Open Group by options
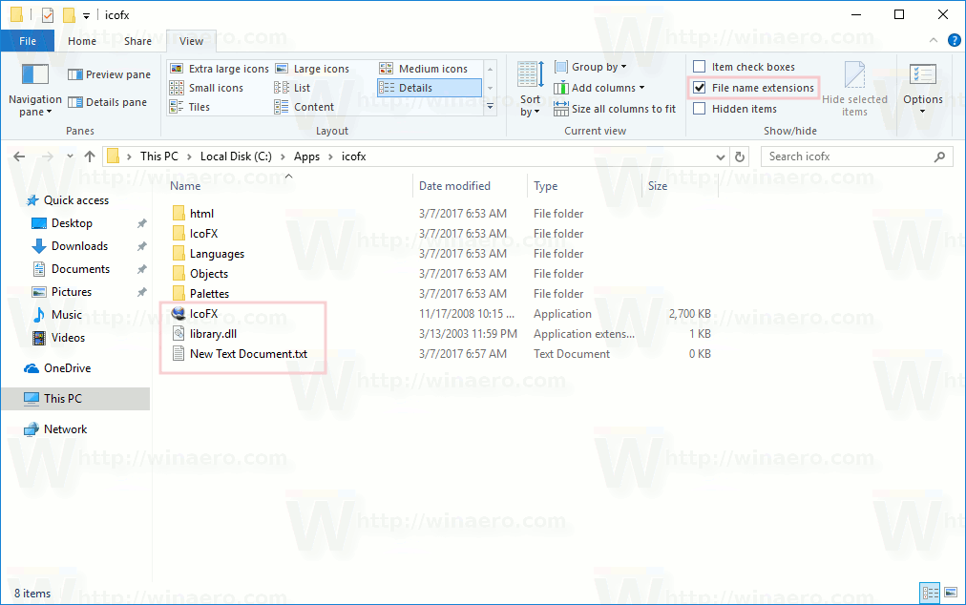Screen dimensions: 966x605 pos(590,66)
